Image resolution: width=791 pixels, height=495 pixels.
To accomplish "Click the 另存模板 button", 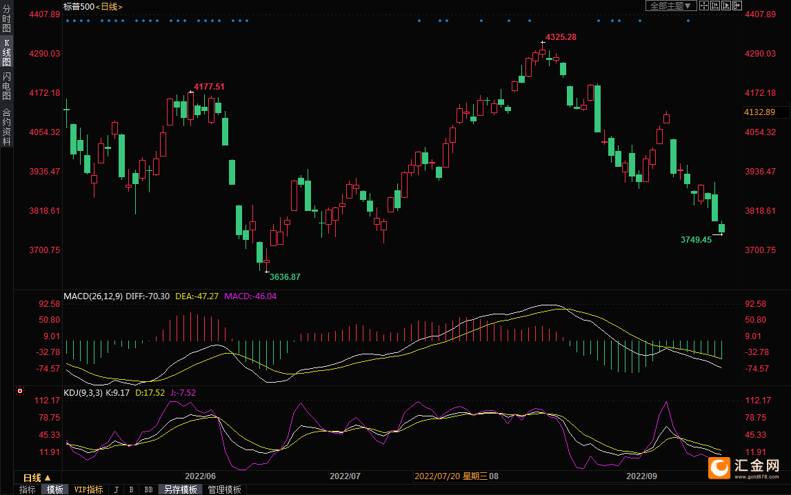I will point(180,489).
